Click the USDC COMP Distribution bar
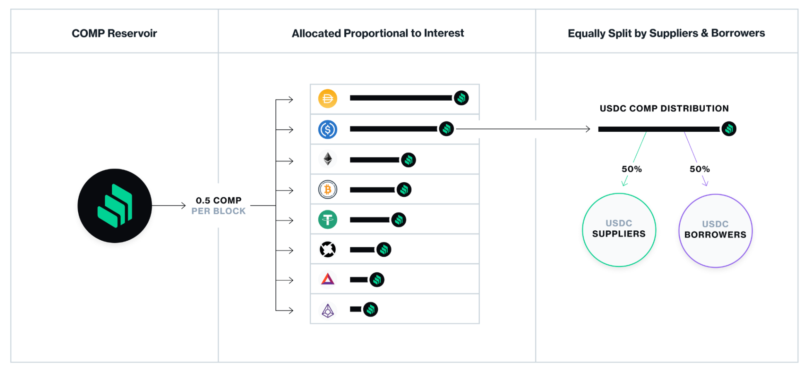812x377 pixels. pos(659,129)
